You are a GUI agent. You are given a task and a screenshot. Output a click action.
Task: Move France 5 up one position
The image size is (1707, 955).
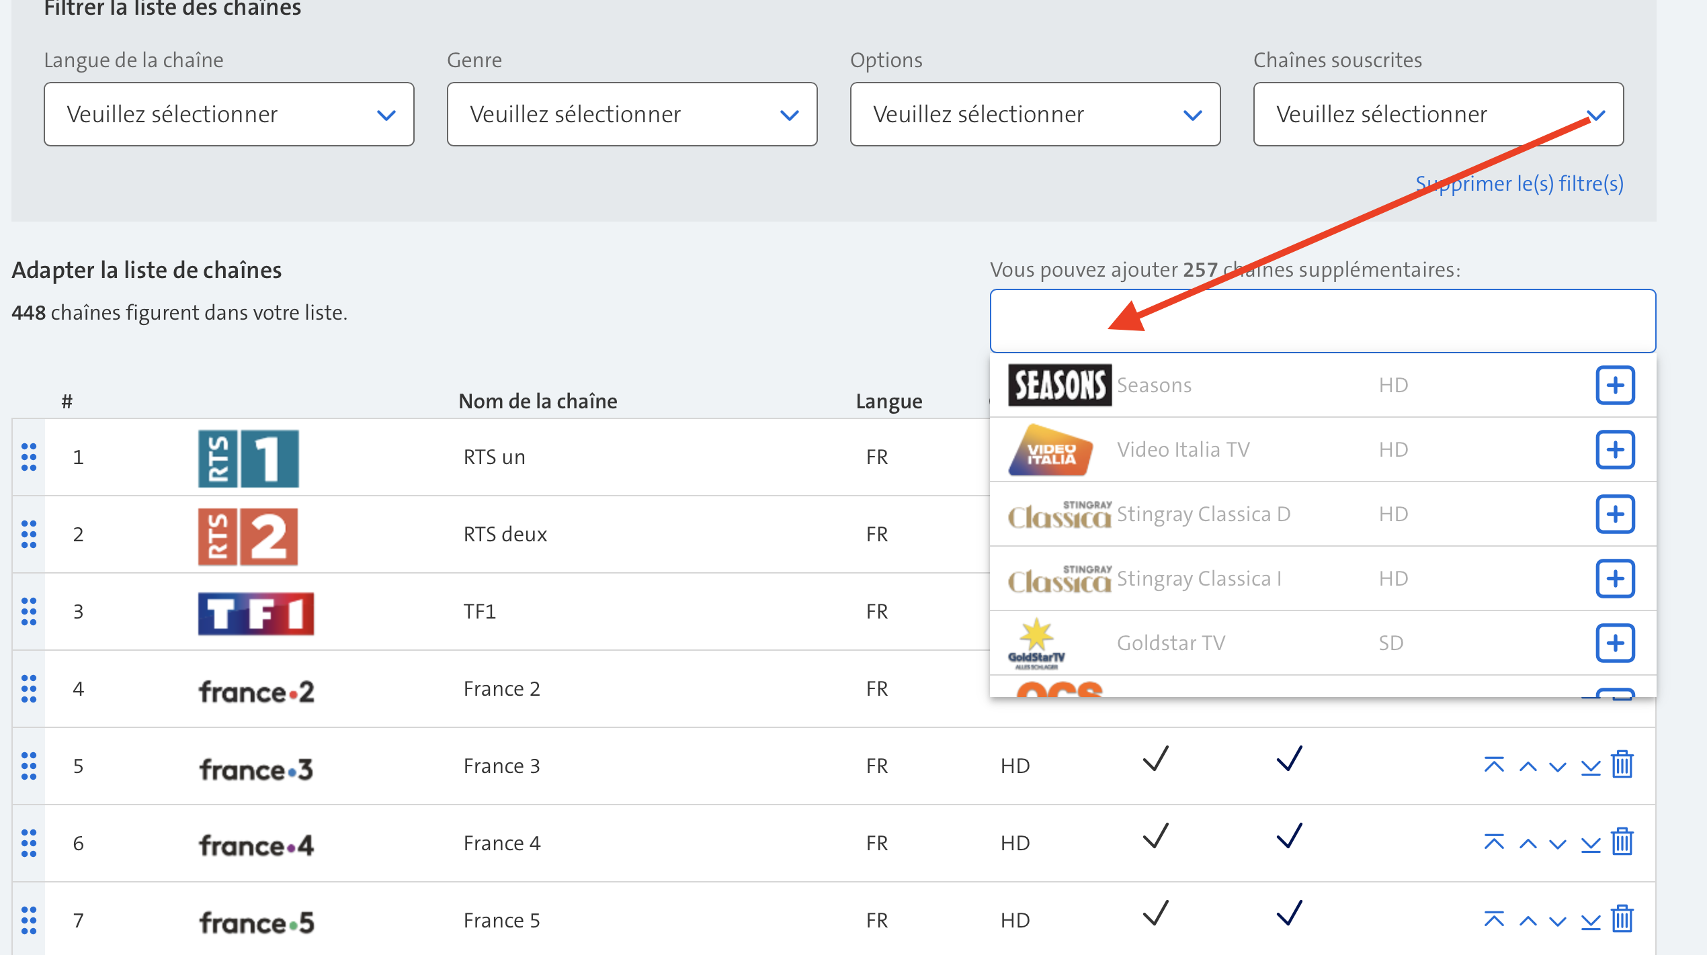pyautogui.click(x=1528, y=920)
